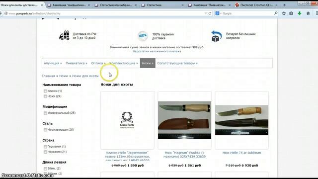Click 'Возврат без лишних вопросов' text

pyautogui.click(x=240, y=36)
